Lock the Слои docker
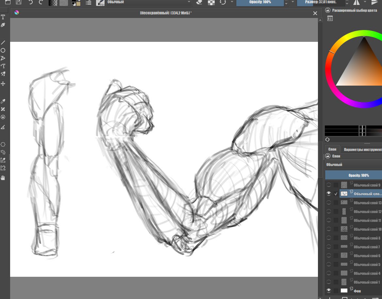382x299 pixels. pos(328,156)
